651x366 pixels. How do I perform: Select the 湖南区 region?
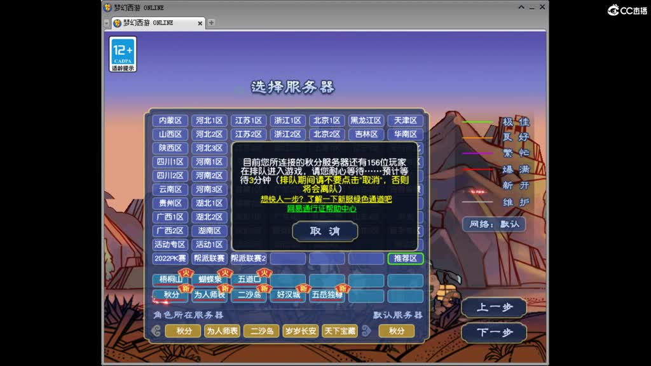click(209, 230)
